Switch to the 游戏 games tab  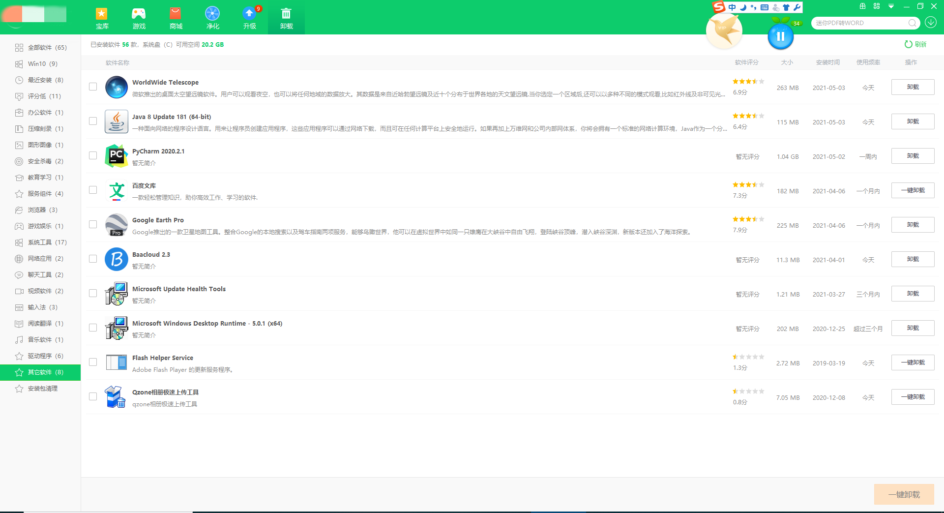click(139, 18)
